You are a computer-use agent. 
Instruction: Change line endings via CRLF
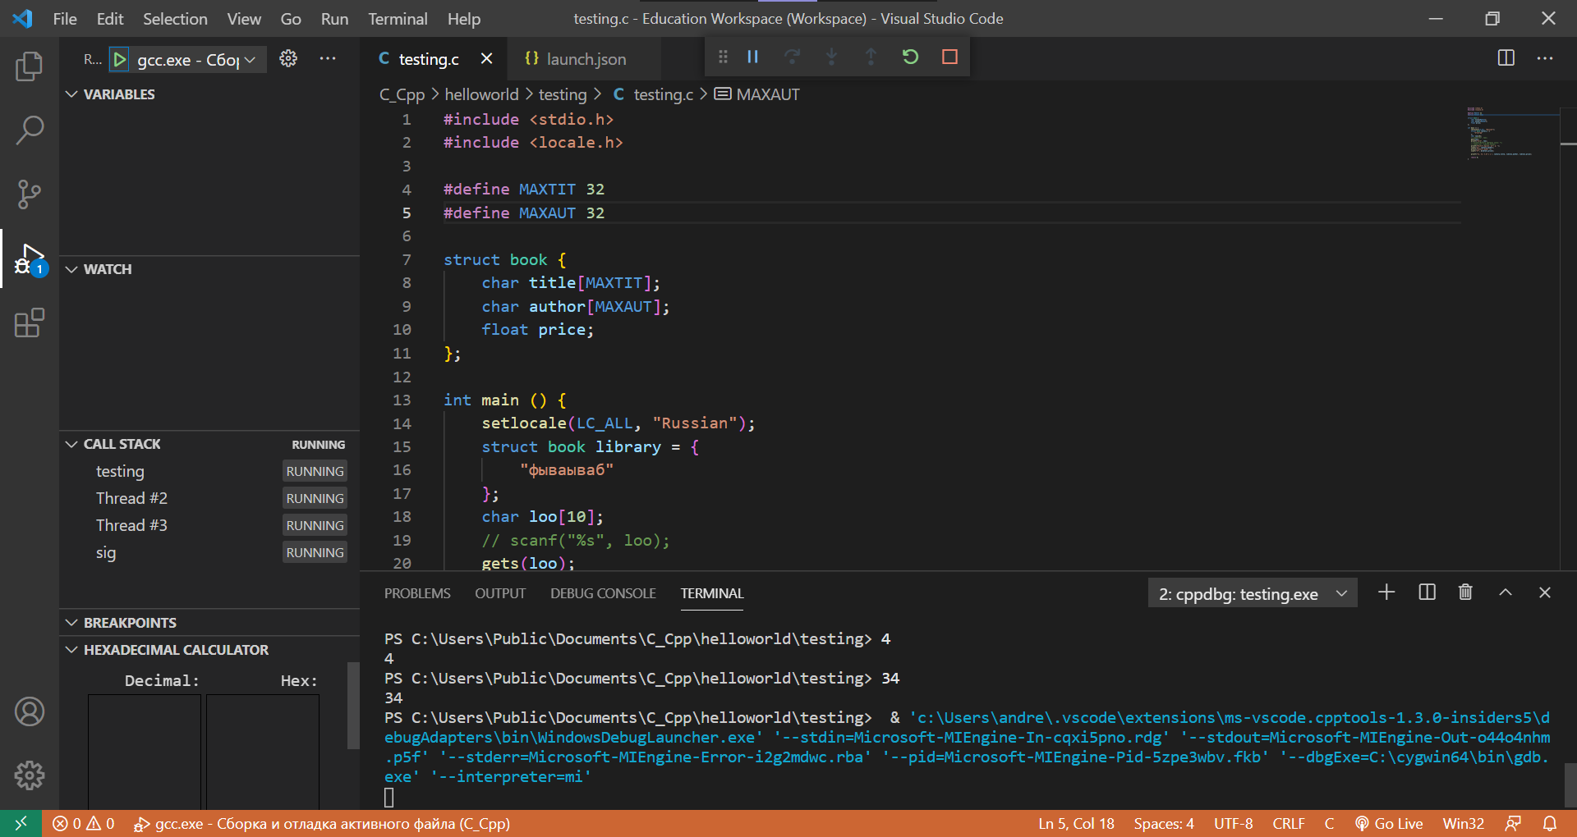pos(1289,823)
